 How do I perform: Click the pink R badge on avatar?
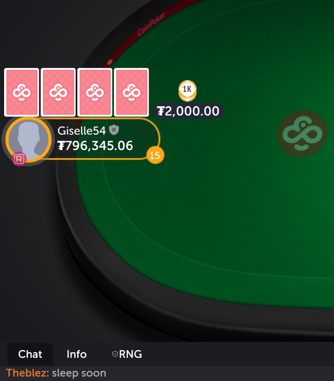[19, 159]
